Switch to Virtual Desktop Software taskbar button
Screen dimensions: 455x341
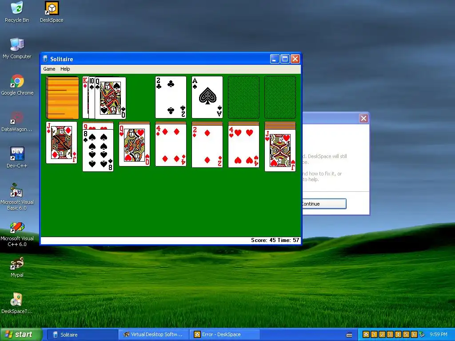pos(153,335)
